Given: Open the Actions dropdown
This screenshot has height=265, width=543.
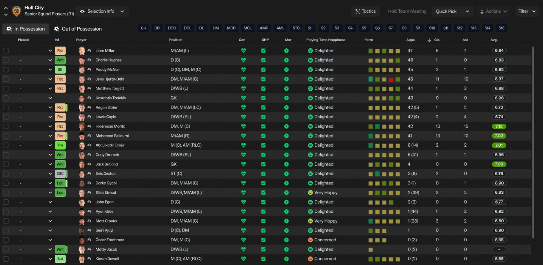Looking at the screenshot, I should click(494, 11).
